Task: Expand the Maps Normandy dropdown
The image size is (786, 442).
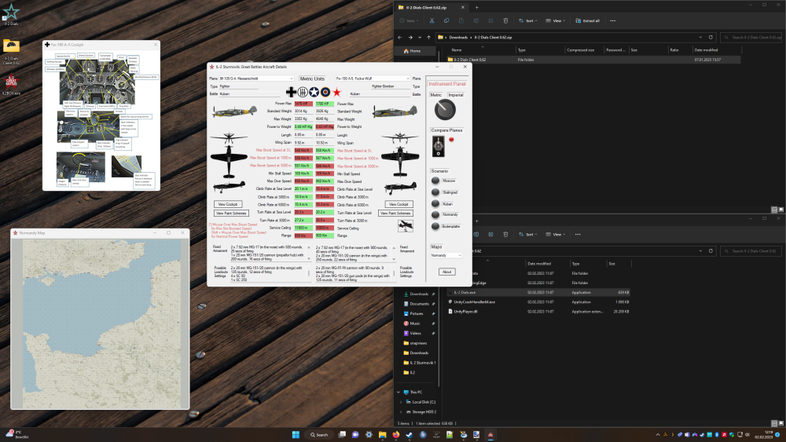Action: (446, 255)
